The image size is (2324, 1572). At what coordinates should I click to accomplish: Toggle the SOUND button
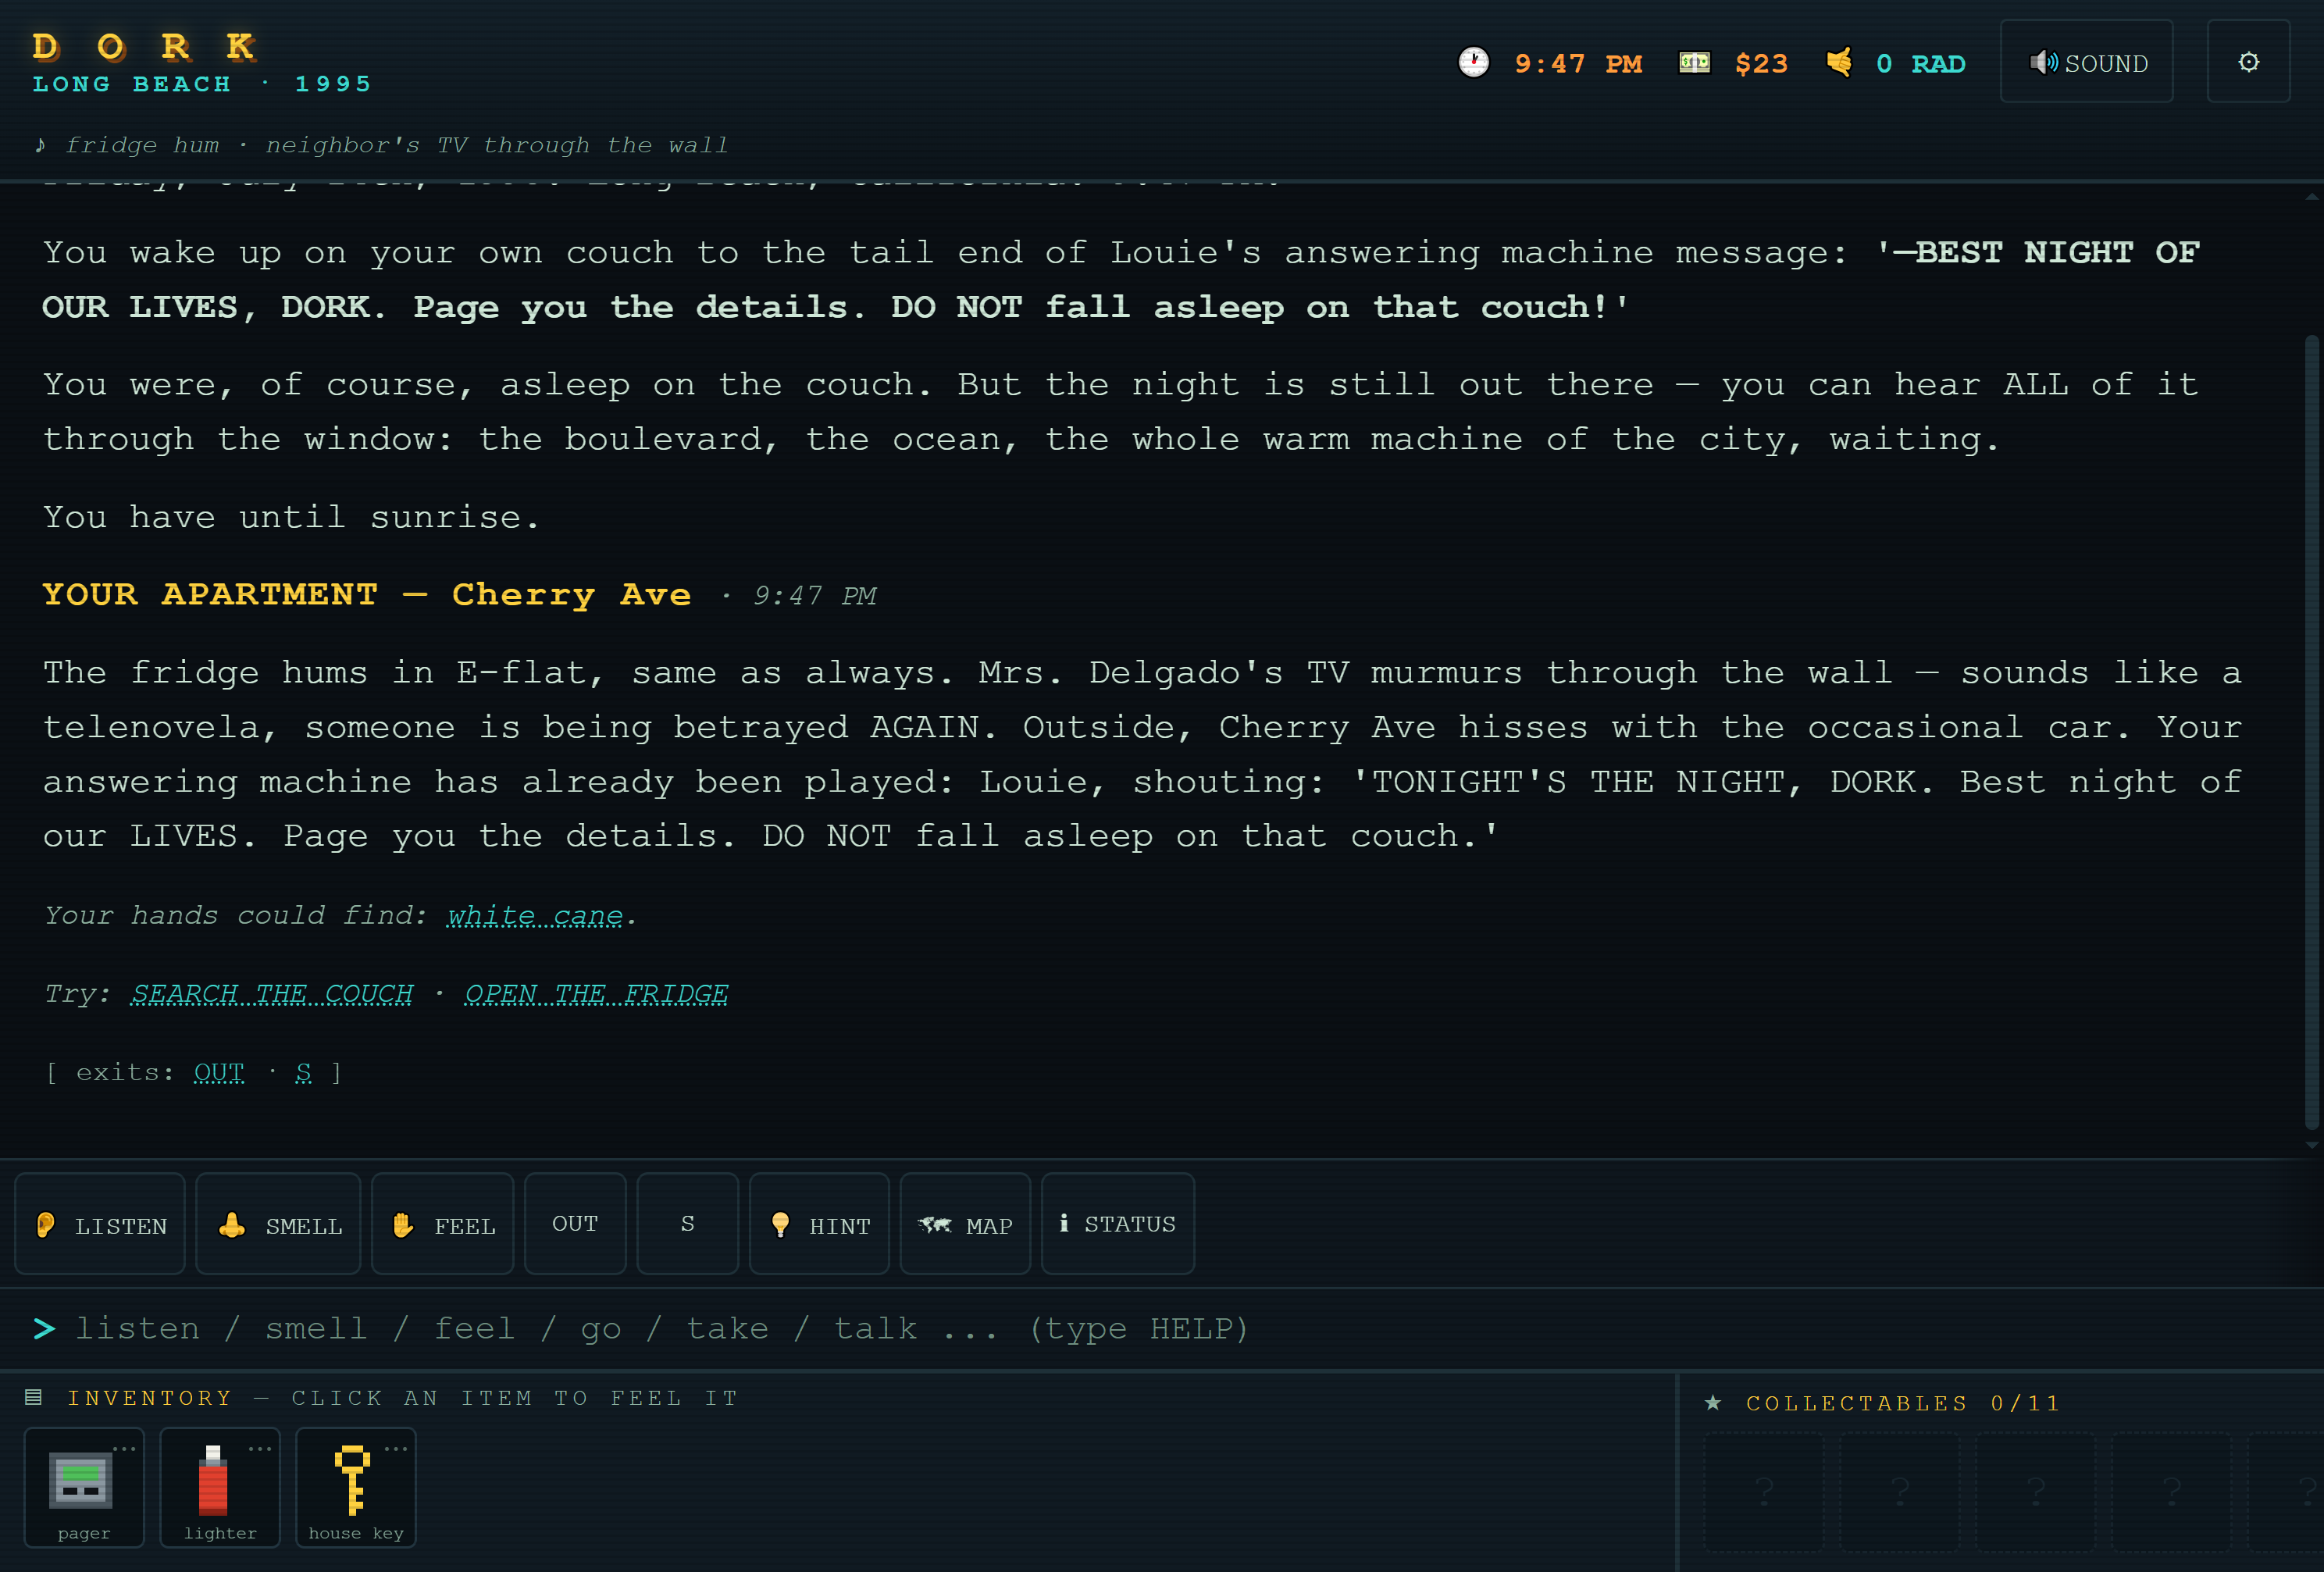coord(2086,62)
